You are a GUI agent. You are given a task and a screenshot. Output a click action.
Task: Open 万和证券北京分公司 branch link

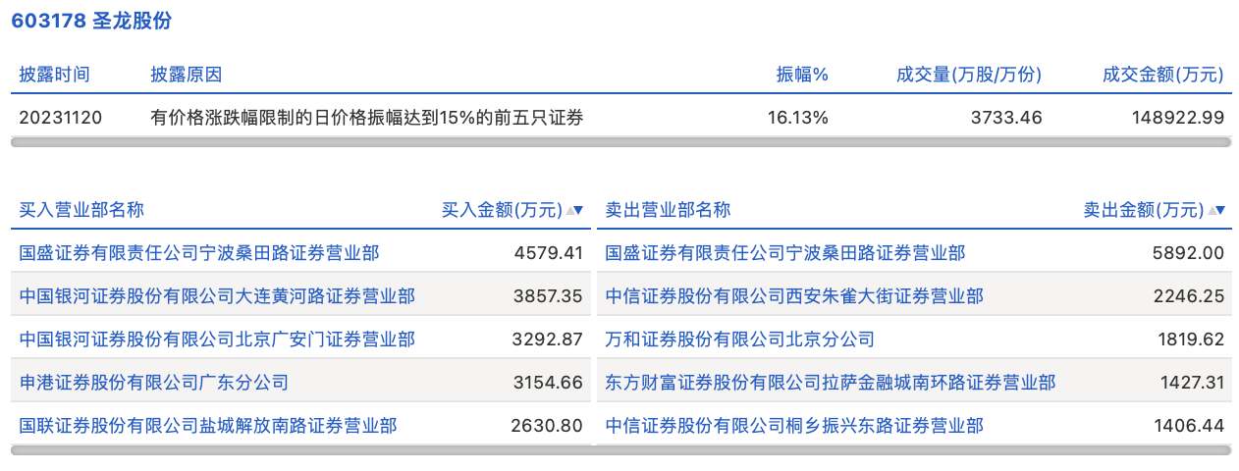[740, 340]
